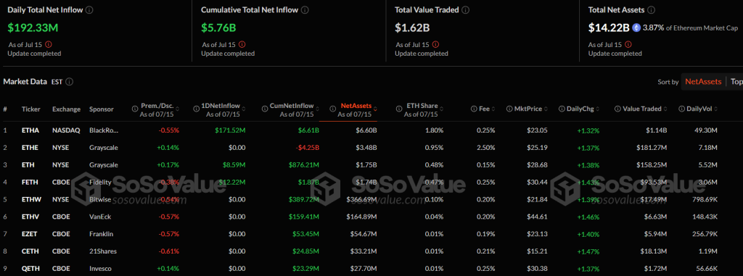Click +1.47% daily change value
Viewport: 743px width, 276px height.
(588, 251)
